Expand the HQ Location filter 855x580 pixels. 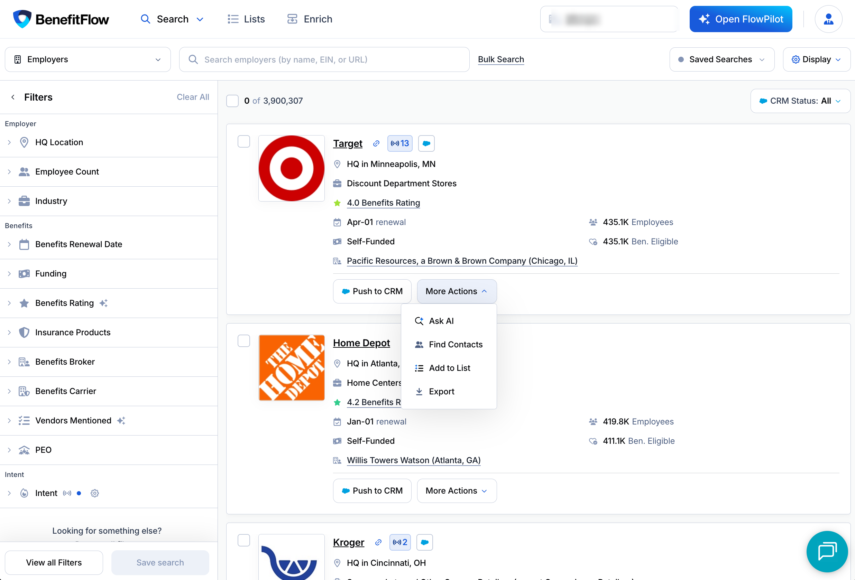pos(109,142)
